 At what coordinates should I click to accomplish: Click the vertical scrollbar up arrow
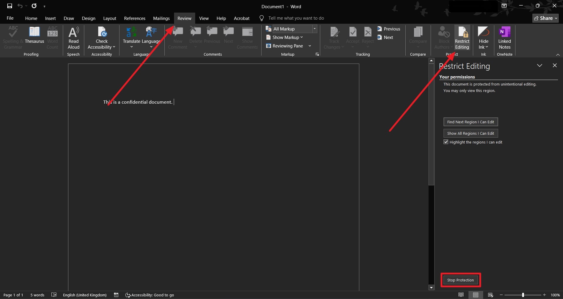click(431, 61)
